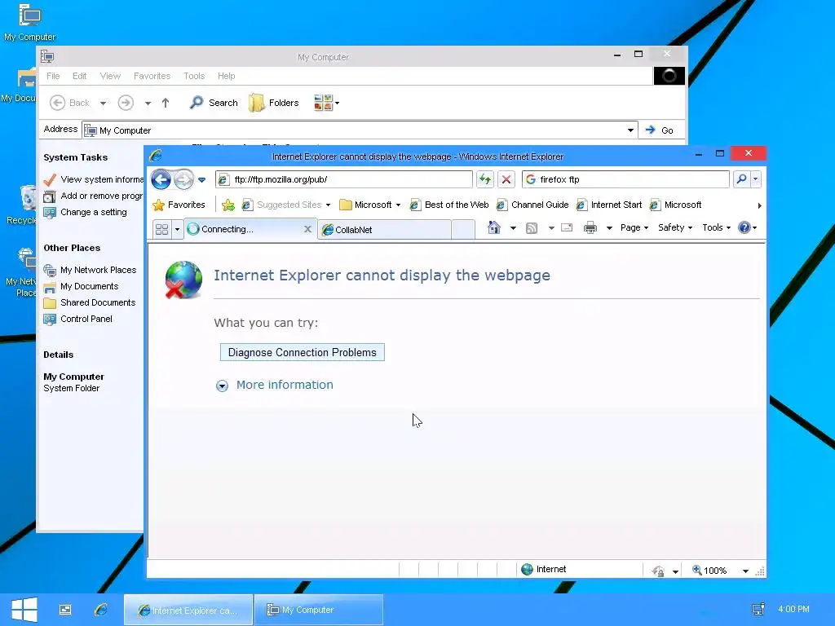Screen dimensions: 835x626
Task: Toggle the Folders pane button
Action: click(x=274, y=103)
